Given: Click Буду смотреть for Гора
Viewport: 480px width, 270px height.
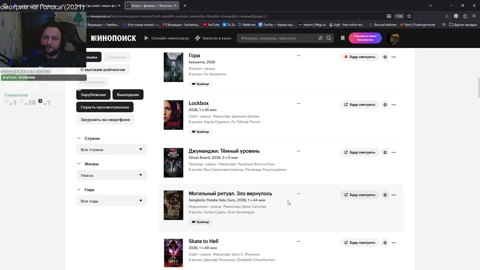Looking at the screenshot, I should [x=360, y=57].
